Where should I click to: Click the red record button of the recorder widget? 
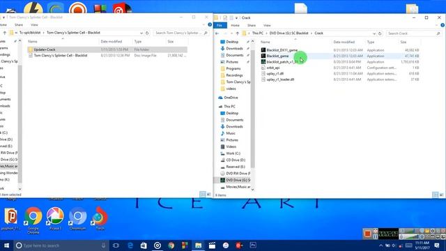pyautogui.click(x=367, y=234)
